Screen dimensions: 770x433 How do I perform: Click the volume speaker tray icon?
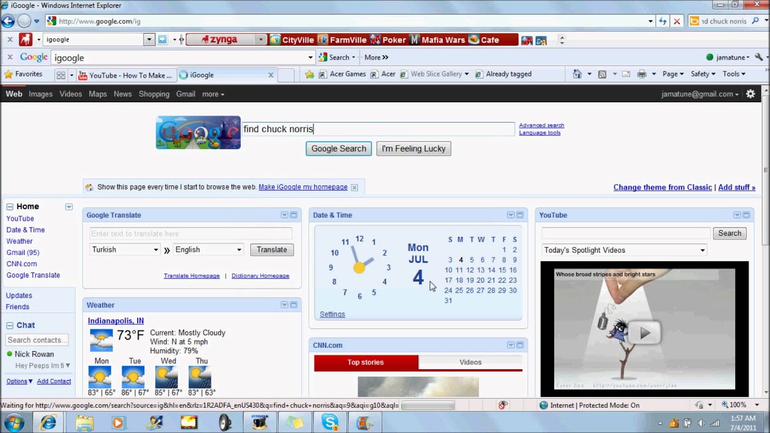[x=701, y=423]
